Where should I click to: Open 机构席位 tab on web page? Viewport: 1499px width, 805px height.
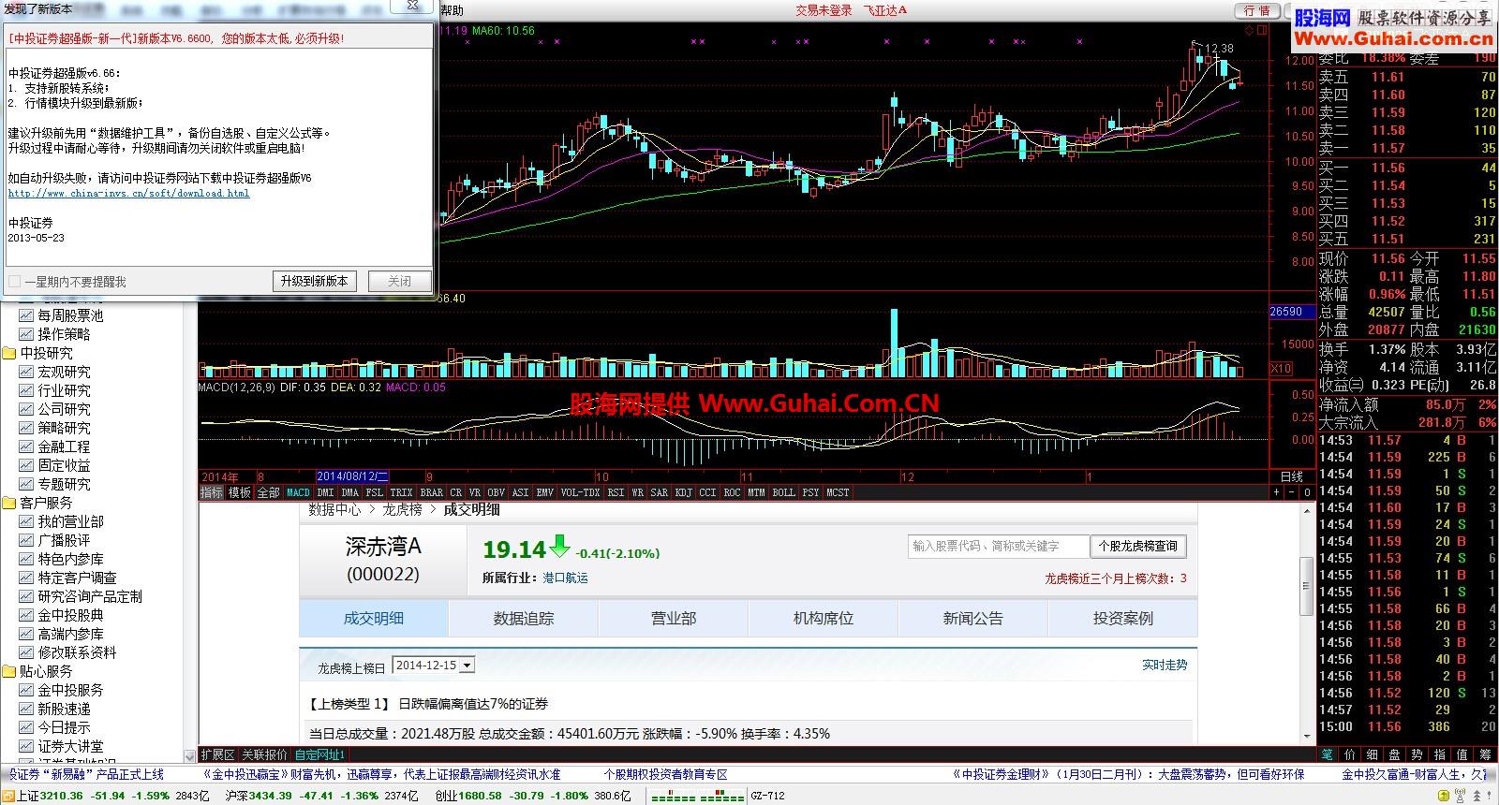[824, 619]
